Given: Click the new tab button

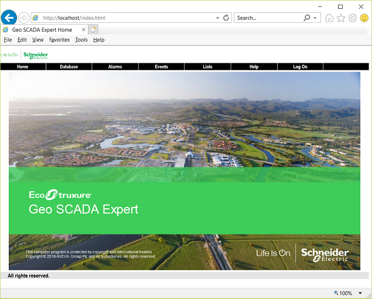Looking at the screenshot, I should coord(94,29).
